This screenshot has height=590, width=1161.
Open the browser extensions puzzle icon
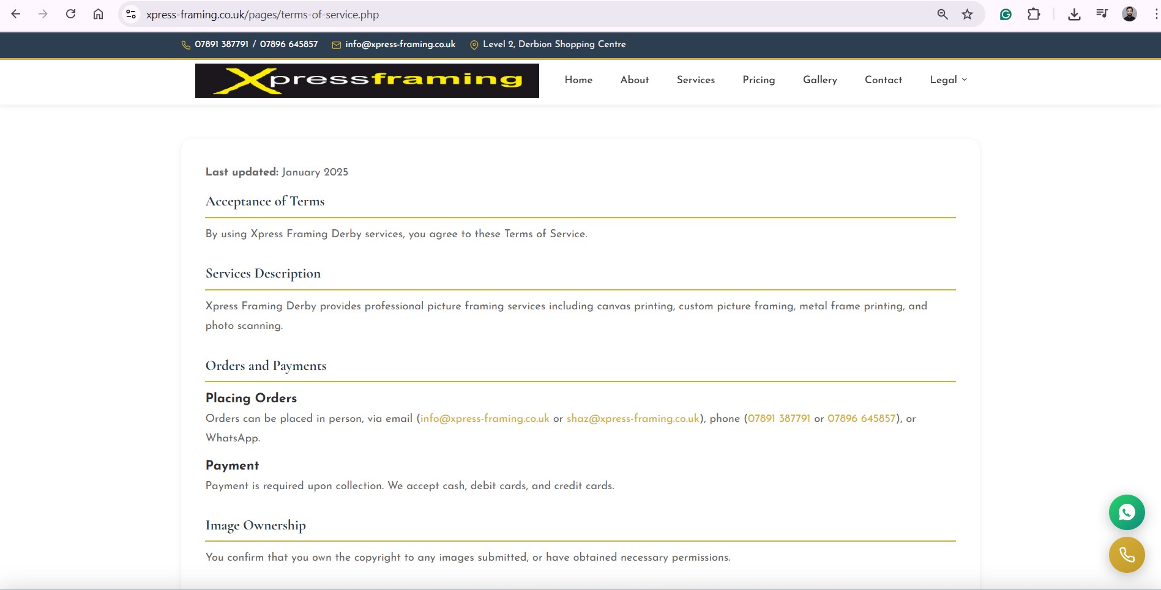tap(1034, 14)
